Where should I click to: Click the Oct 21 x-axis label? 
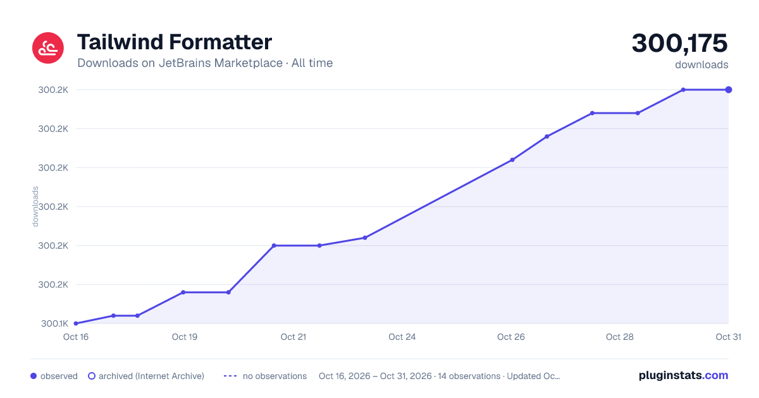pos(293,337)
